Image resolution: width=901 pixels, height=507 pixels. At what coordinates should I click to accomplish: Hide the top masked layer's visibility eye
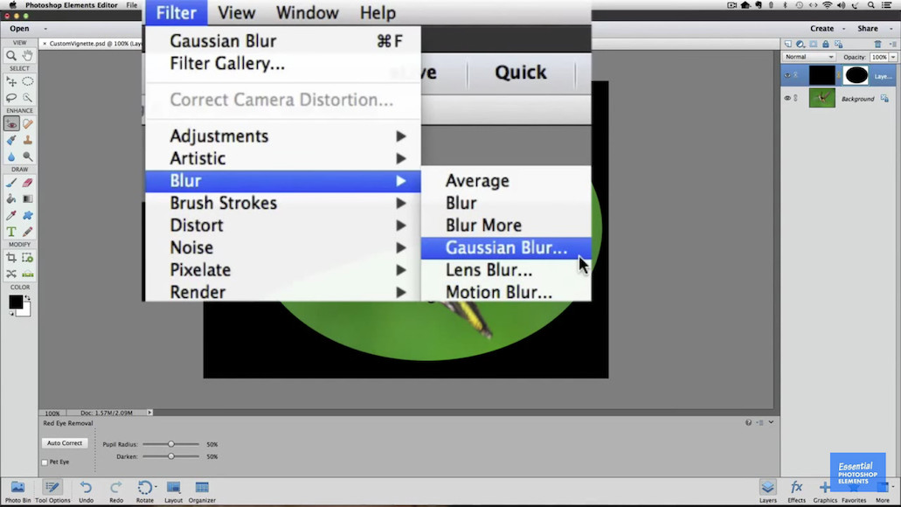pyautogui.click(x=787, y=75)
